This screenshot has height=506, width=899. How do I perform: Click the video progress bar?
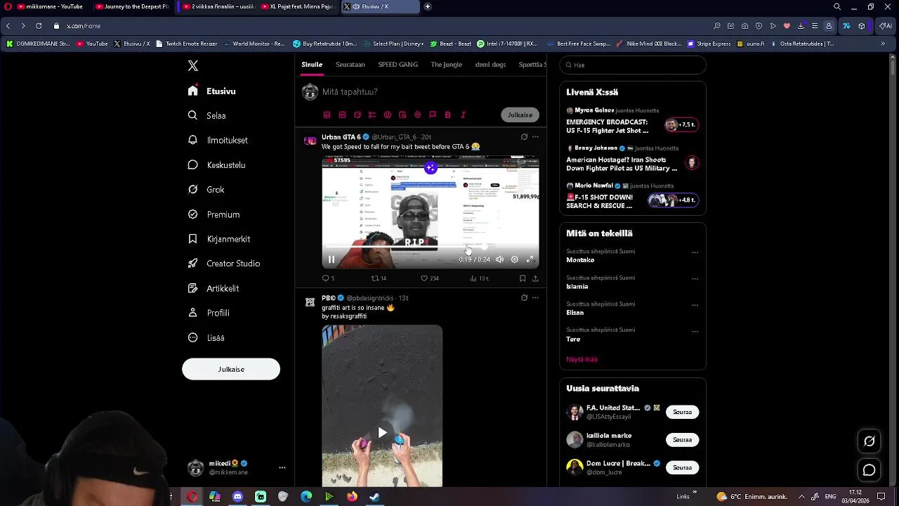click(x=431, y=247)
